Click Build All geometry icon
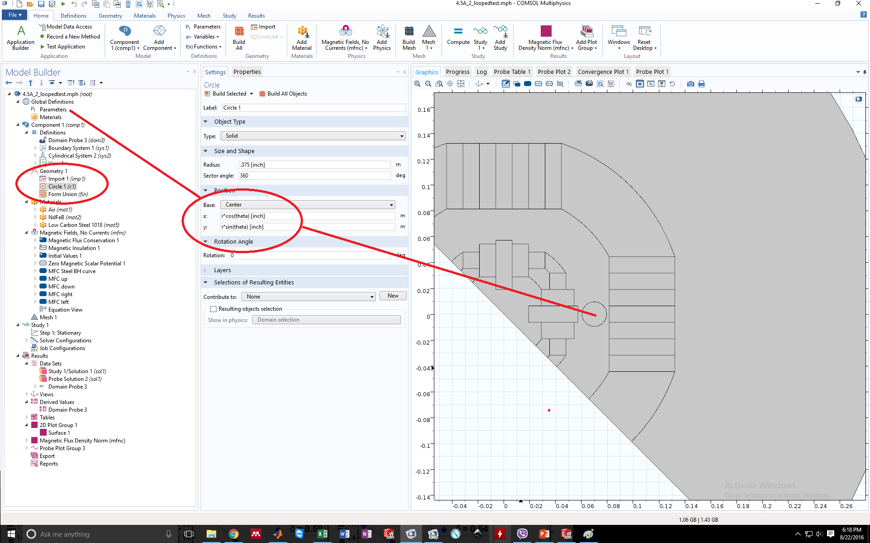Viewport: 870px width, 543px height. 239,38
